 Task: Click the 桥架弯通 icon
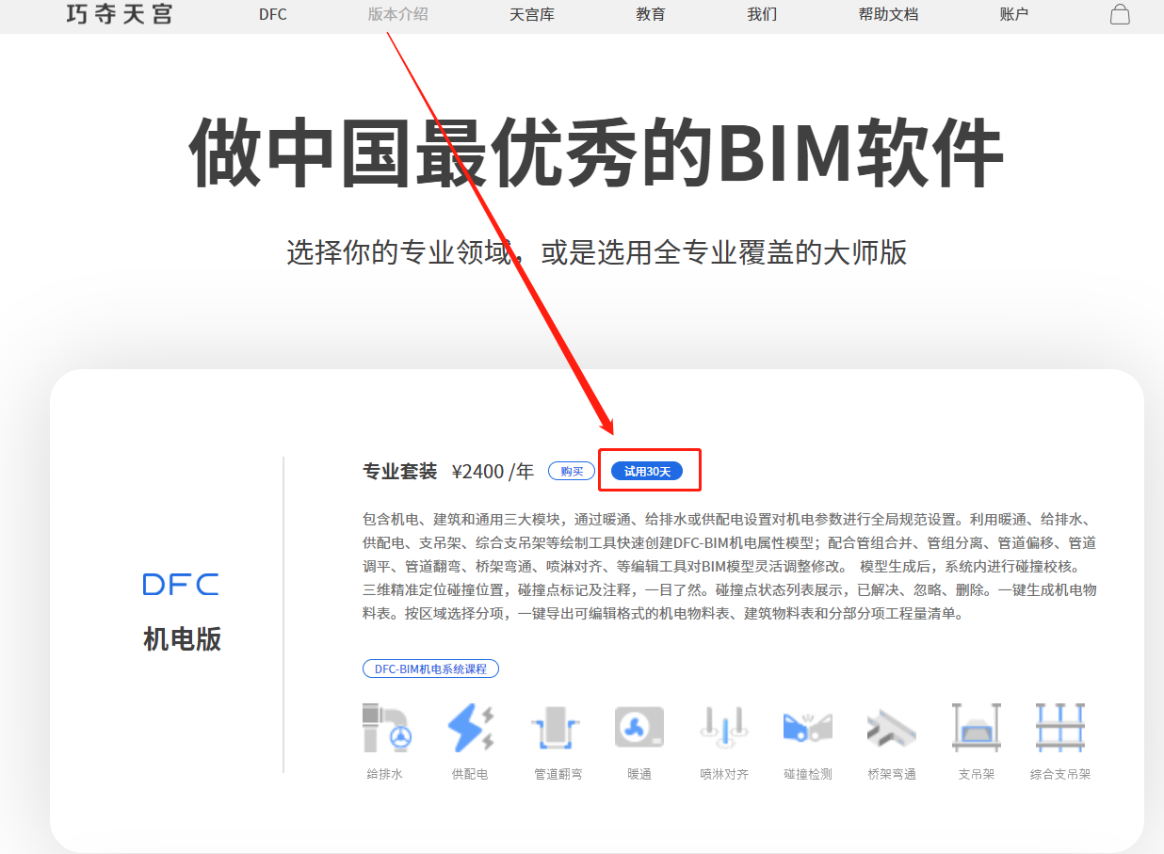pos(891,728)
